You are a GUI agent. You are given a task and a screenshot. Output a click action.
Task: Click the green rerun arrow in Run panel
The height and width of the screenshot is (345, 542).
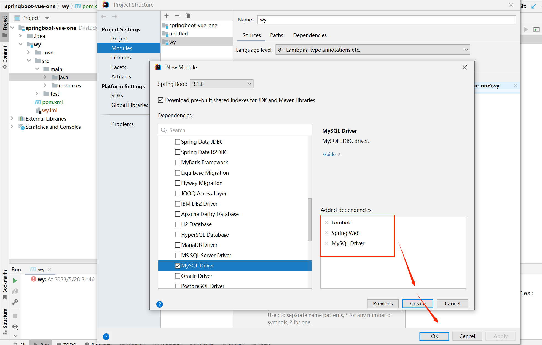(x=15, y=281)
